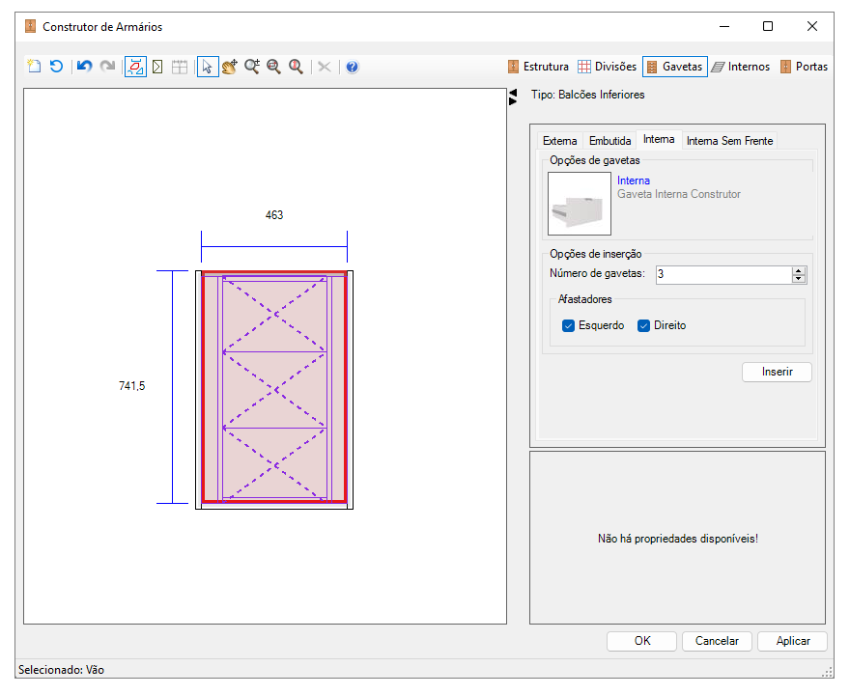Click the Construtor de Armários title icon
This screenshot has width=850, height=695.
click(x=30, y=26)
